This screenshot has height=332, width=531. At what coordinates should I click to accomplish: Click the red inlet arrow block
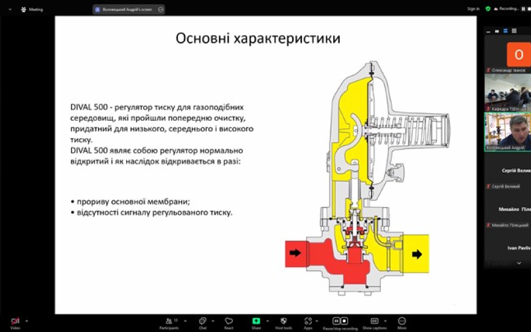coord(297,253)
